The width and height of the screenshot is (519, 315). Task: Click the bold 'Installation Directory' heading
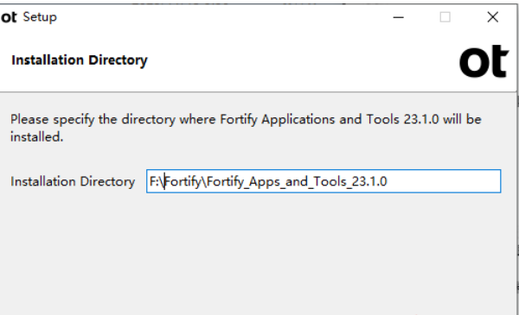point(80,60)
